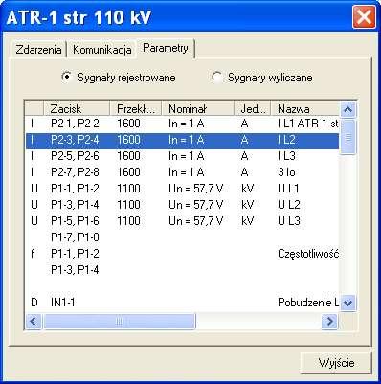
Task: Select U row with P1-1, P1-2
Action: point(182,189)
